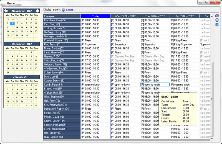Viewport: 222px width, 144px height.
Task: Pick November 6 in the calendar
Action: click(12, 24)
